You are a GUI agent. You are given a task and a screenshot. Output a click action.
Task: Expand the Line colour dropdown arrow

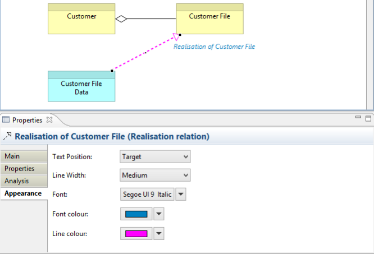click(159, 233)
